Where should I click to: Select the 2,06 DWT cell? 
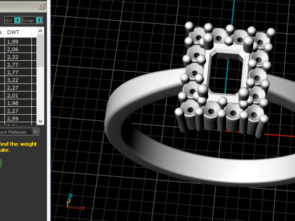click(18, 49)
